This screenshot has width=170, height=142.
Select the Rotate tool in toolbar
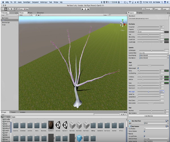tap(9, 9)
